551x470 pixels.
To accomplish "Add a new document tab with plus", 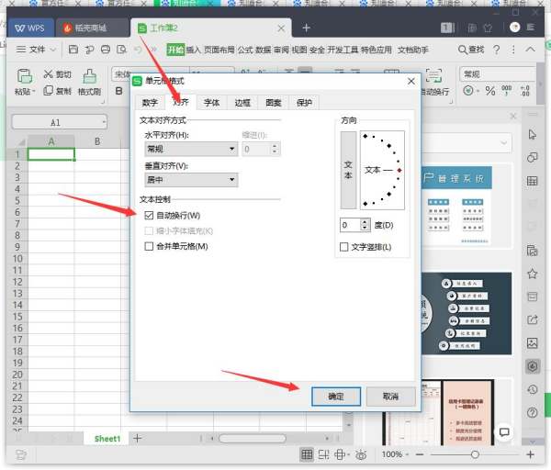I will click(x=306, y=28).
